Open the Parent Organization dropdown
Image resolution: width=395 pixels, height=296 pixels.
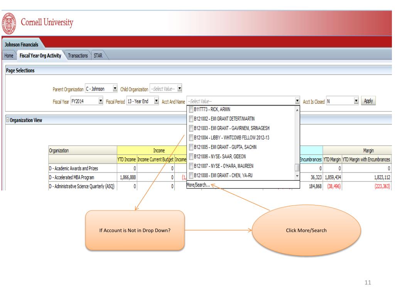115,88
